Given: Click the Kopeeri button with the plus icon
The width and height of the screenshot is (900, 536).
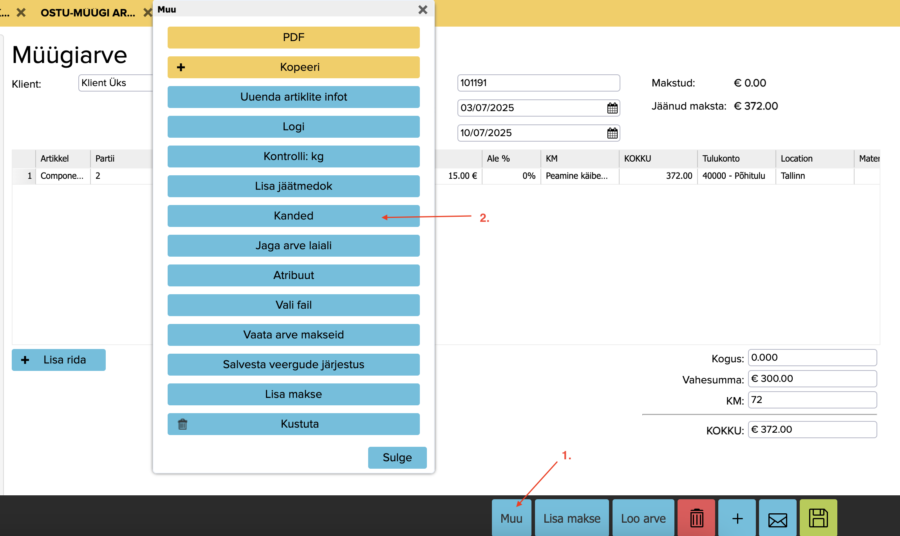Looking at the screenshot, I should [293, 67].
